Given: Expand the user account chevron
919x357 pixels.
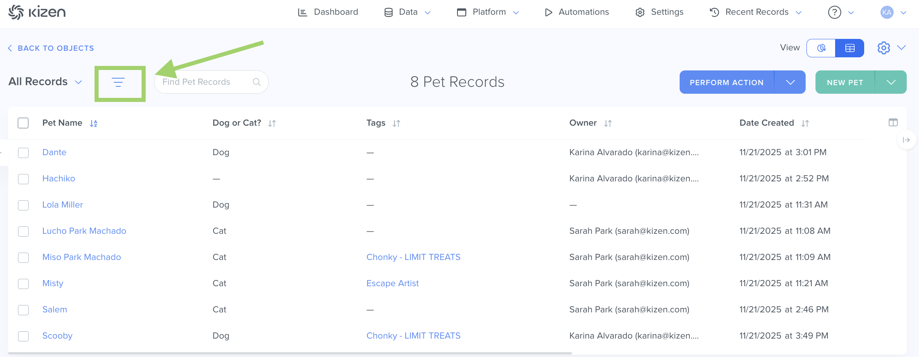Looking at the screenshot, I should [x=903, y=13].
